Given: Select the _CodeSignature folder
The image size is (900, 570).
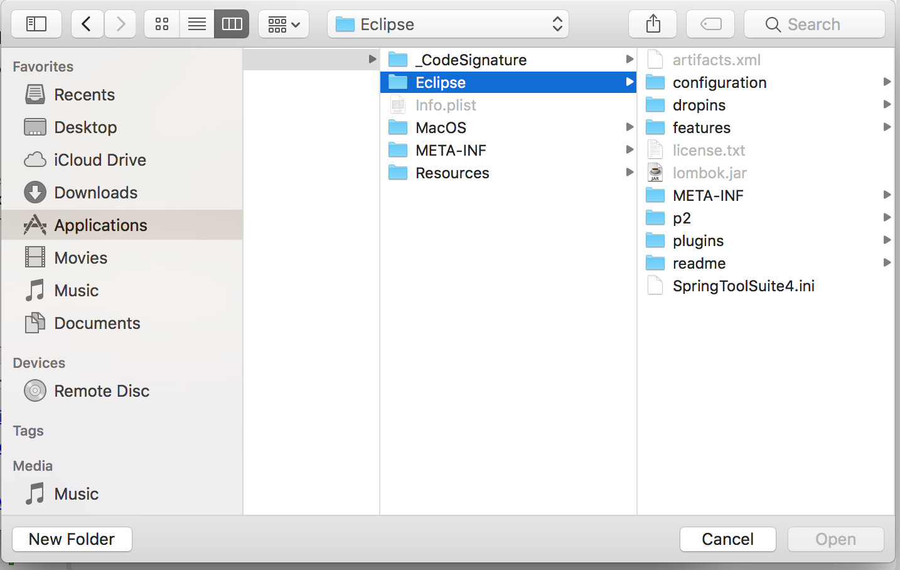Looking at the screenshot, I should [508, 60].
